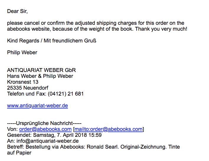Click the Philip Weber signature name
This screenshot has width=209, height=161.
(22, 52)
